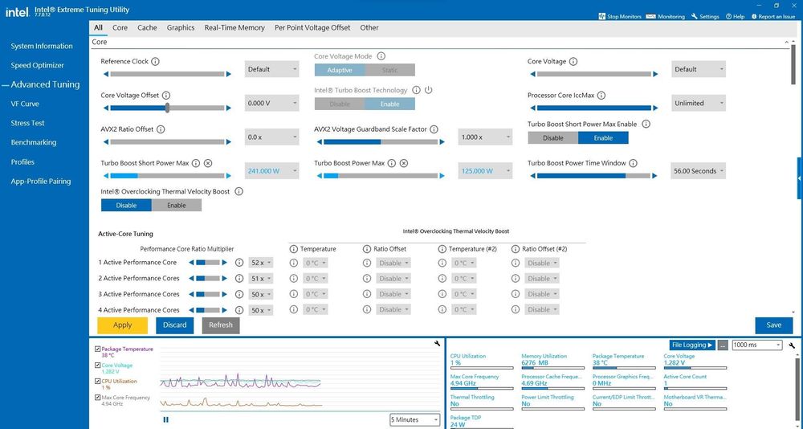
Task: Open Per Point Voltage Offset tab
Action: pos(312,27)
